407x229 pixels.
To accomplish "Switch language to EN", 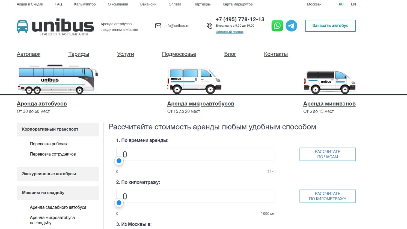I will 354,4.
